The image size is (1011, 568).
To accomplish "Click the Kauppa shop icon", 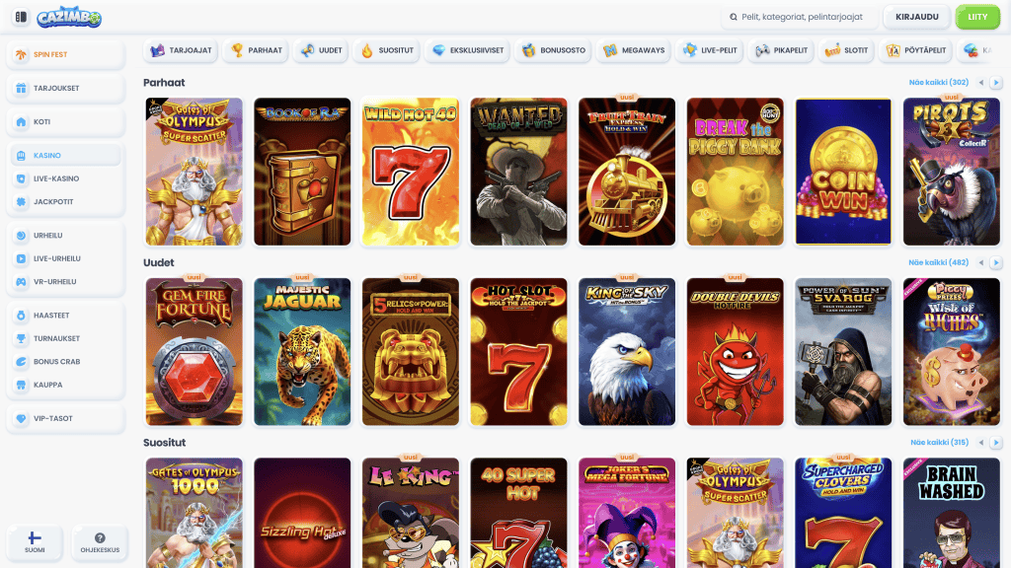I will 22,385.
